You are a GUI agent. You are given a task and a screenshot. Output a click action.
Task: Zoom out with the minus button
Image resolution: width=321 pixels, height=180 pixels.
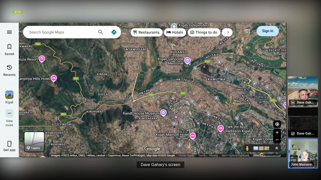277,139
